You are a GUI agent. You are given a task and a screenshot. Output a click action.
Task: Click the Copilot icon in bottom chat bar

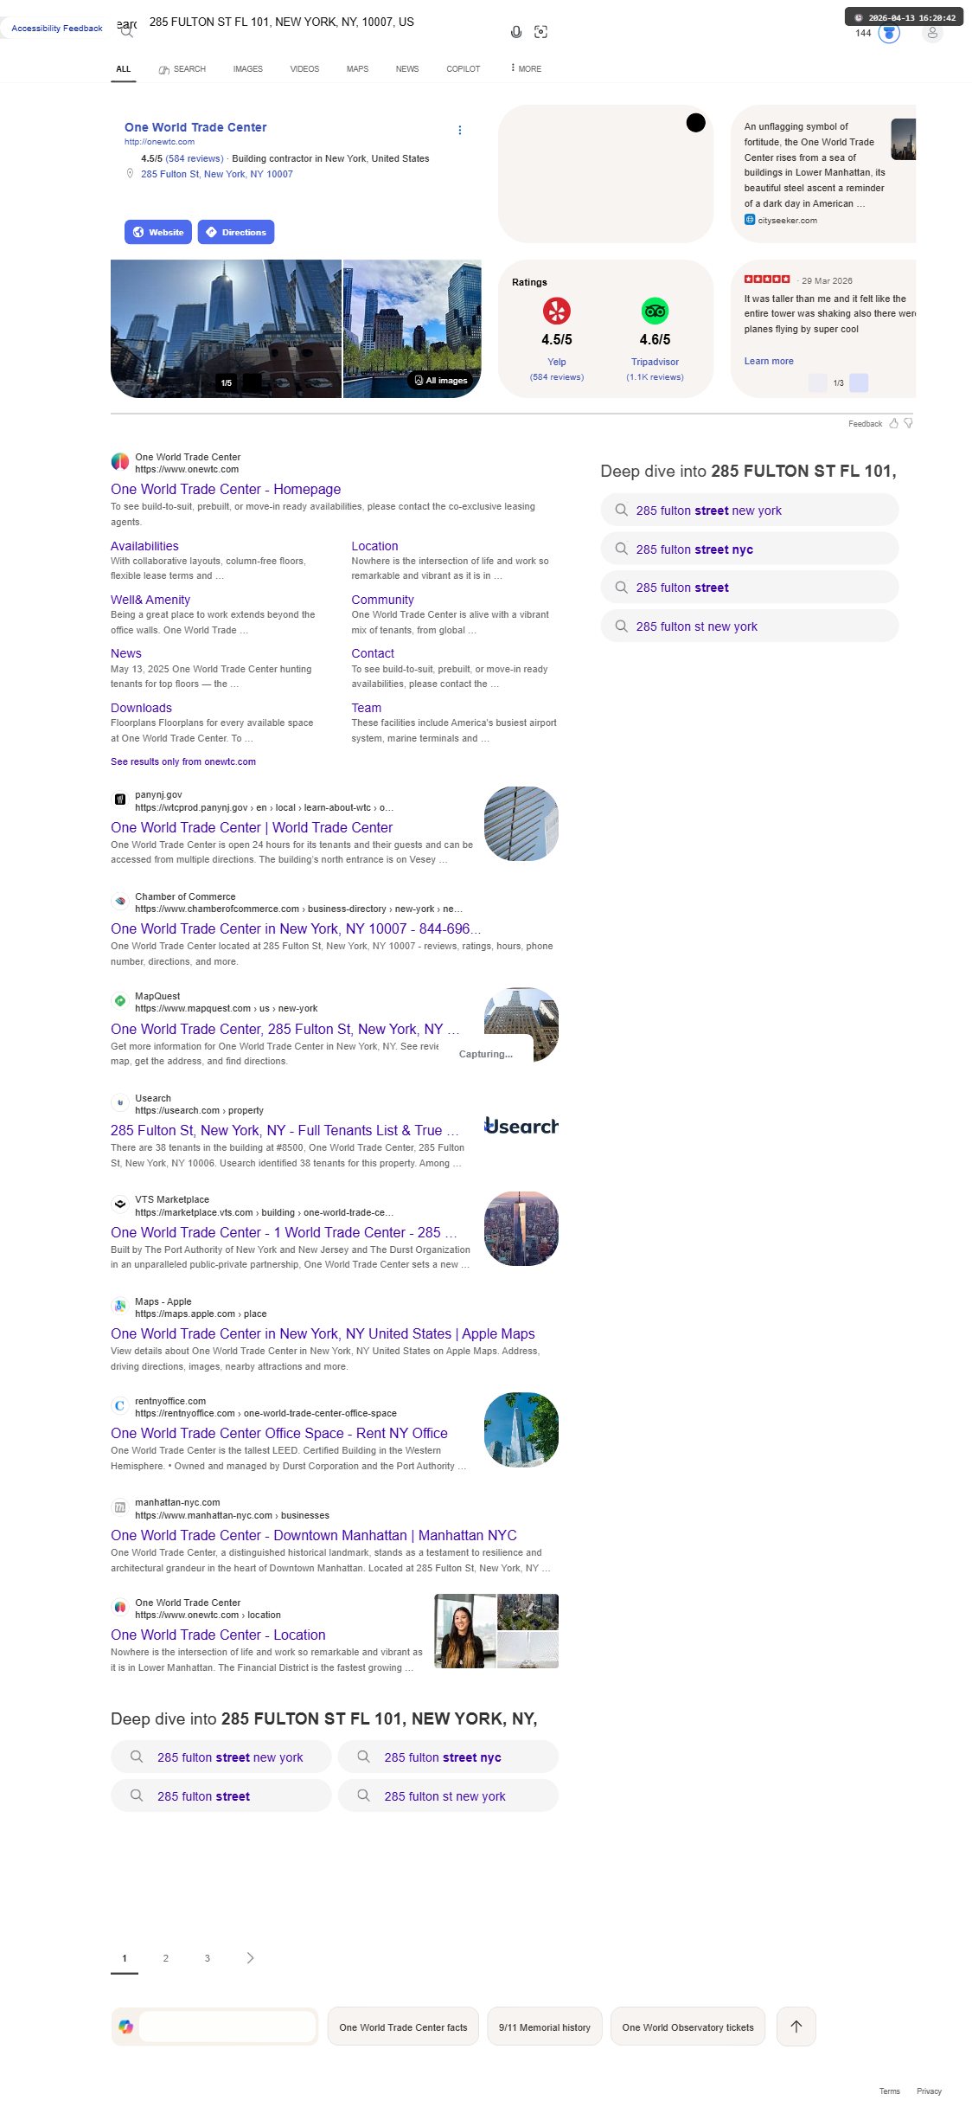pos(126,2027)
